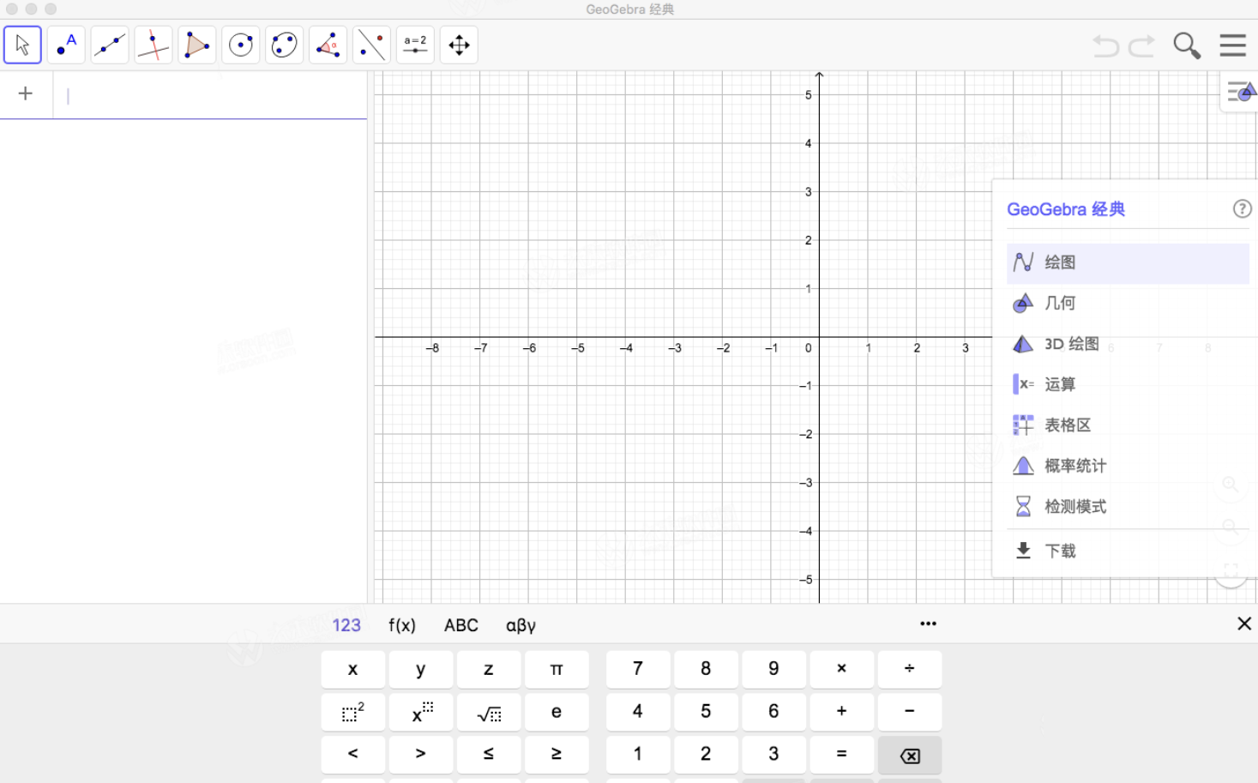This screenshot has height=783, width=1258.
Task: Expand more keyboard options with three dots
Action: (x=928, y=623)
